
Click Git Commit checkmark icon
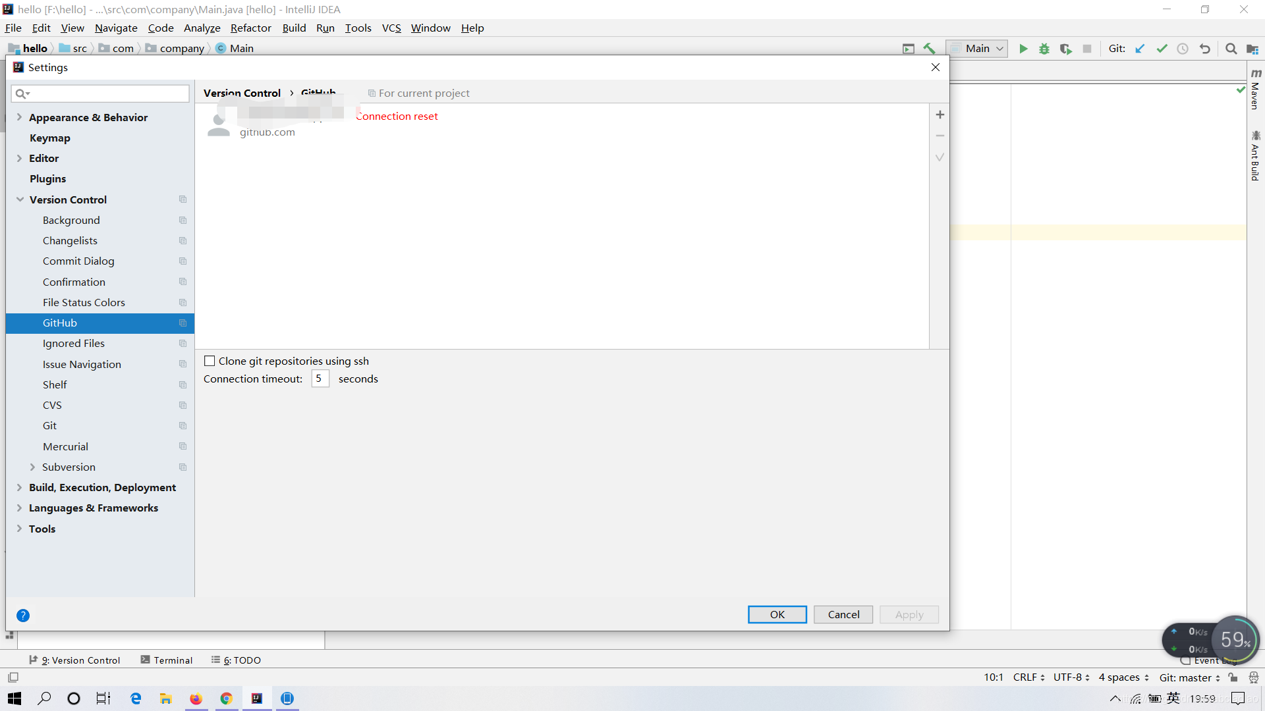point(1162,49)
